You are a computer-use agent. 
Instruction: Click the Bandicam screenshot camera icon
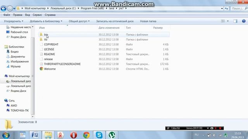212,128
